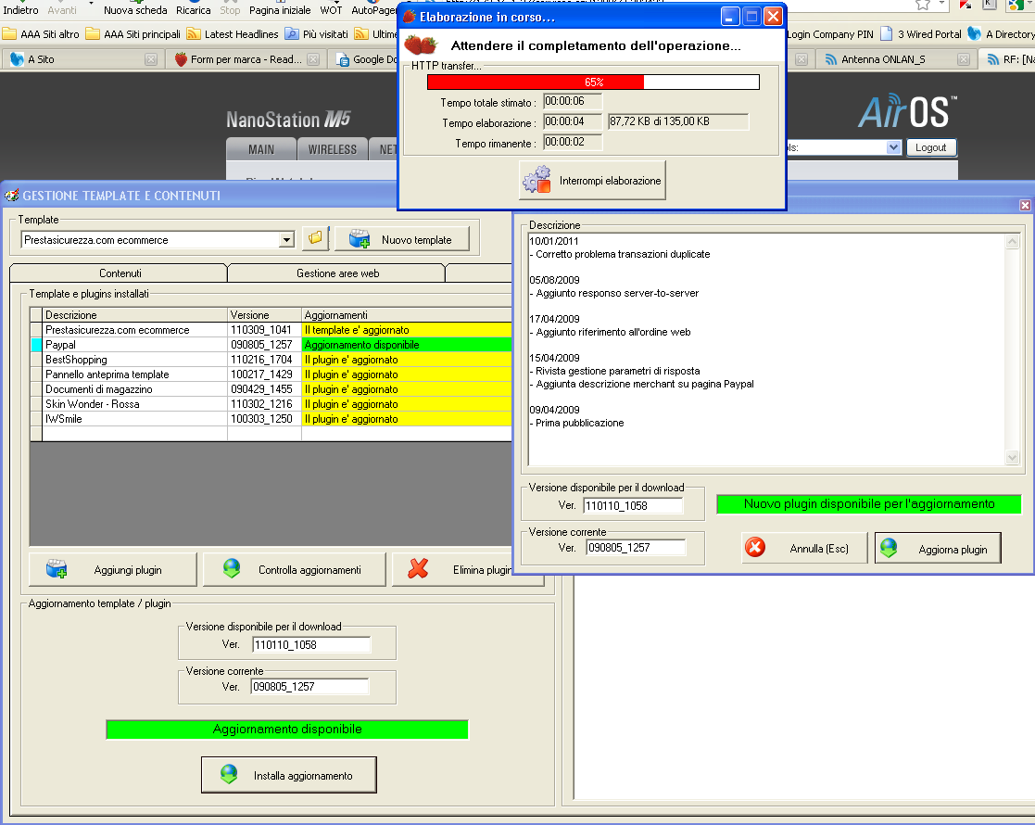Click the folder icon next to Template dropdown
This screenshot has height=825, width=1035.
coord(316,238)
